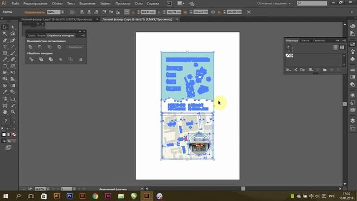
Task: Apply Exclude shape mode in Pathfinder
Action: (x=59, y=47)
